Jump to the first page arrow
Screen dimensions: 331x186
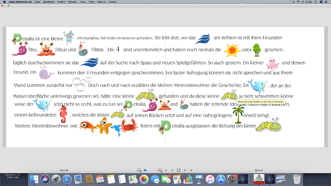(x=166, y=170)
